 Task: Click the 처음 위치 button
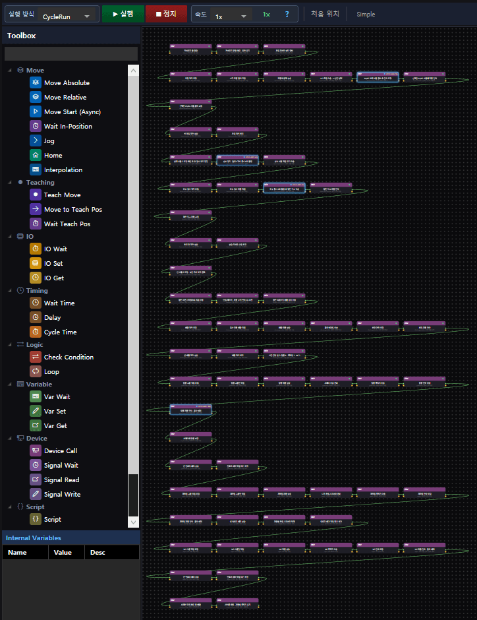pyautogui.click(x=325, y=14)
